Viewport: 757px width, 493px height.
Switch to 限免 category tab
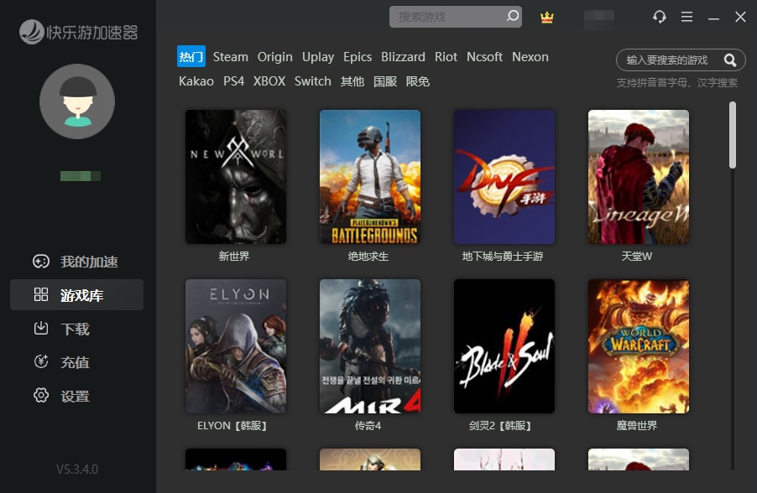click(x=418, y=81)
